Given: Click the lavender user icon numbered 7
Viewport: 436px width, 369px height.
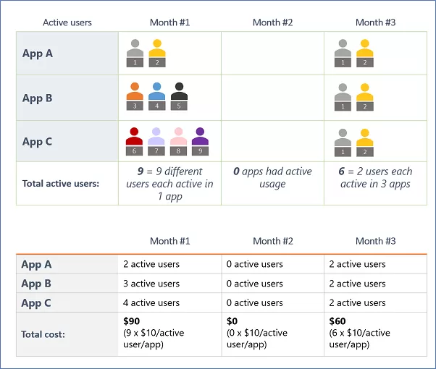Looking at the screenshot, I should tap(156, 140).
